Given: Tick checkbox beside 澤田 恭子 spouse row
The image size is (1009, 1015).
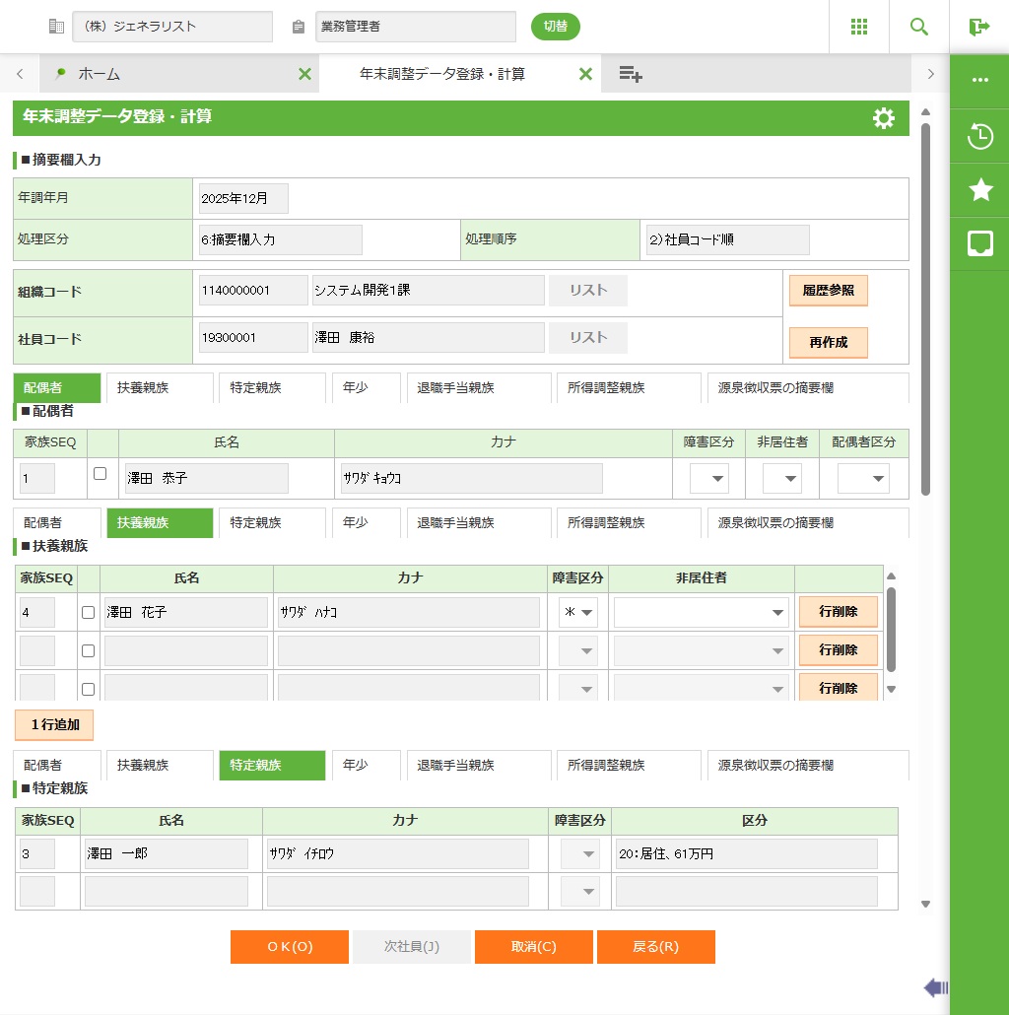Looking at the screenshot, I should click(100, 474).
